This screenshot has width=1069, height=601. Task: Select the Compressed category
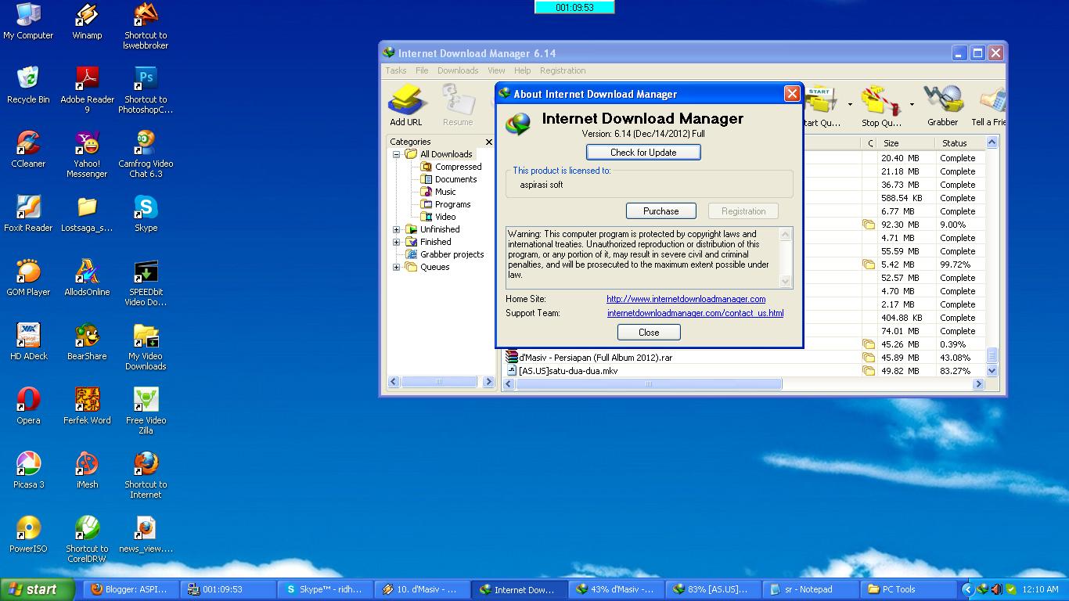click(x=458, y=167)
